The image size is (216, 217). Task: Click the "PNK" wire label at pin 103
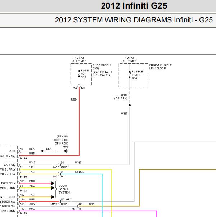coord(32,181)
